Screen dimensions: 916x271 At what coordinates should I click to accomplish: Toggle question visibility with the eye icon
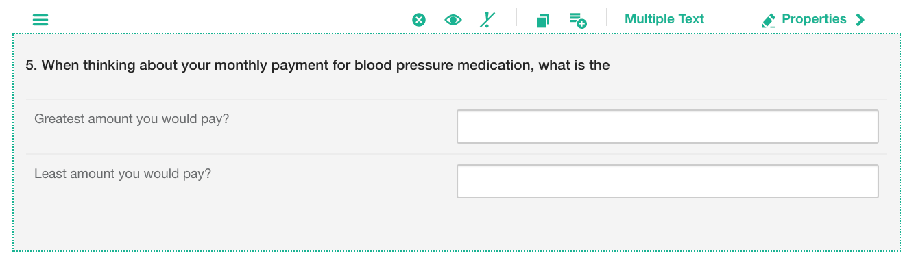pos(453,20)
